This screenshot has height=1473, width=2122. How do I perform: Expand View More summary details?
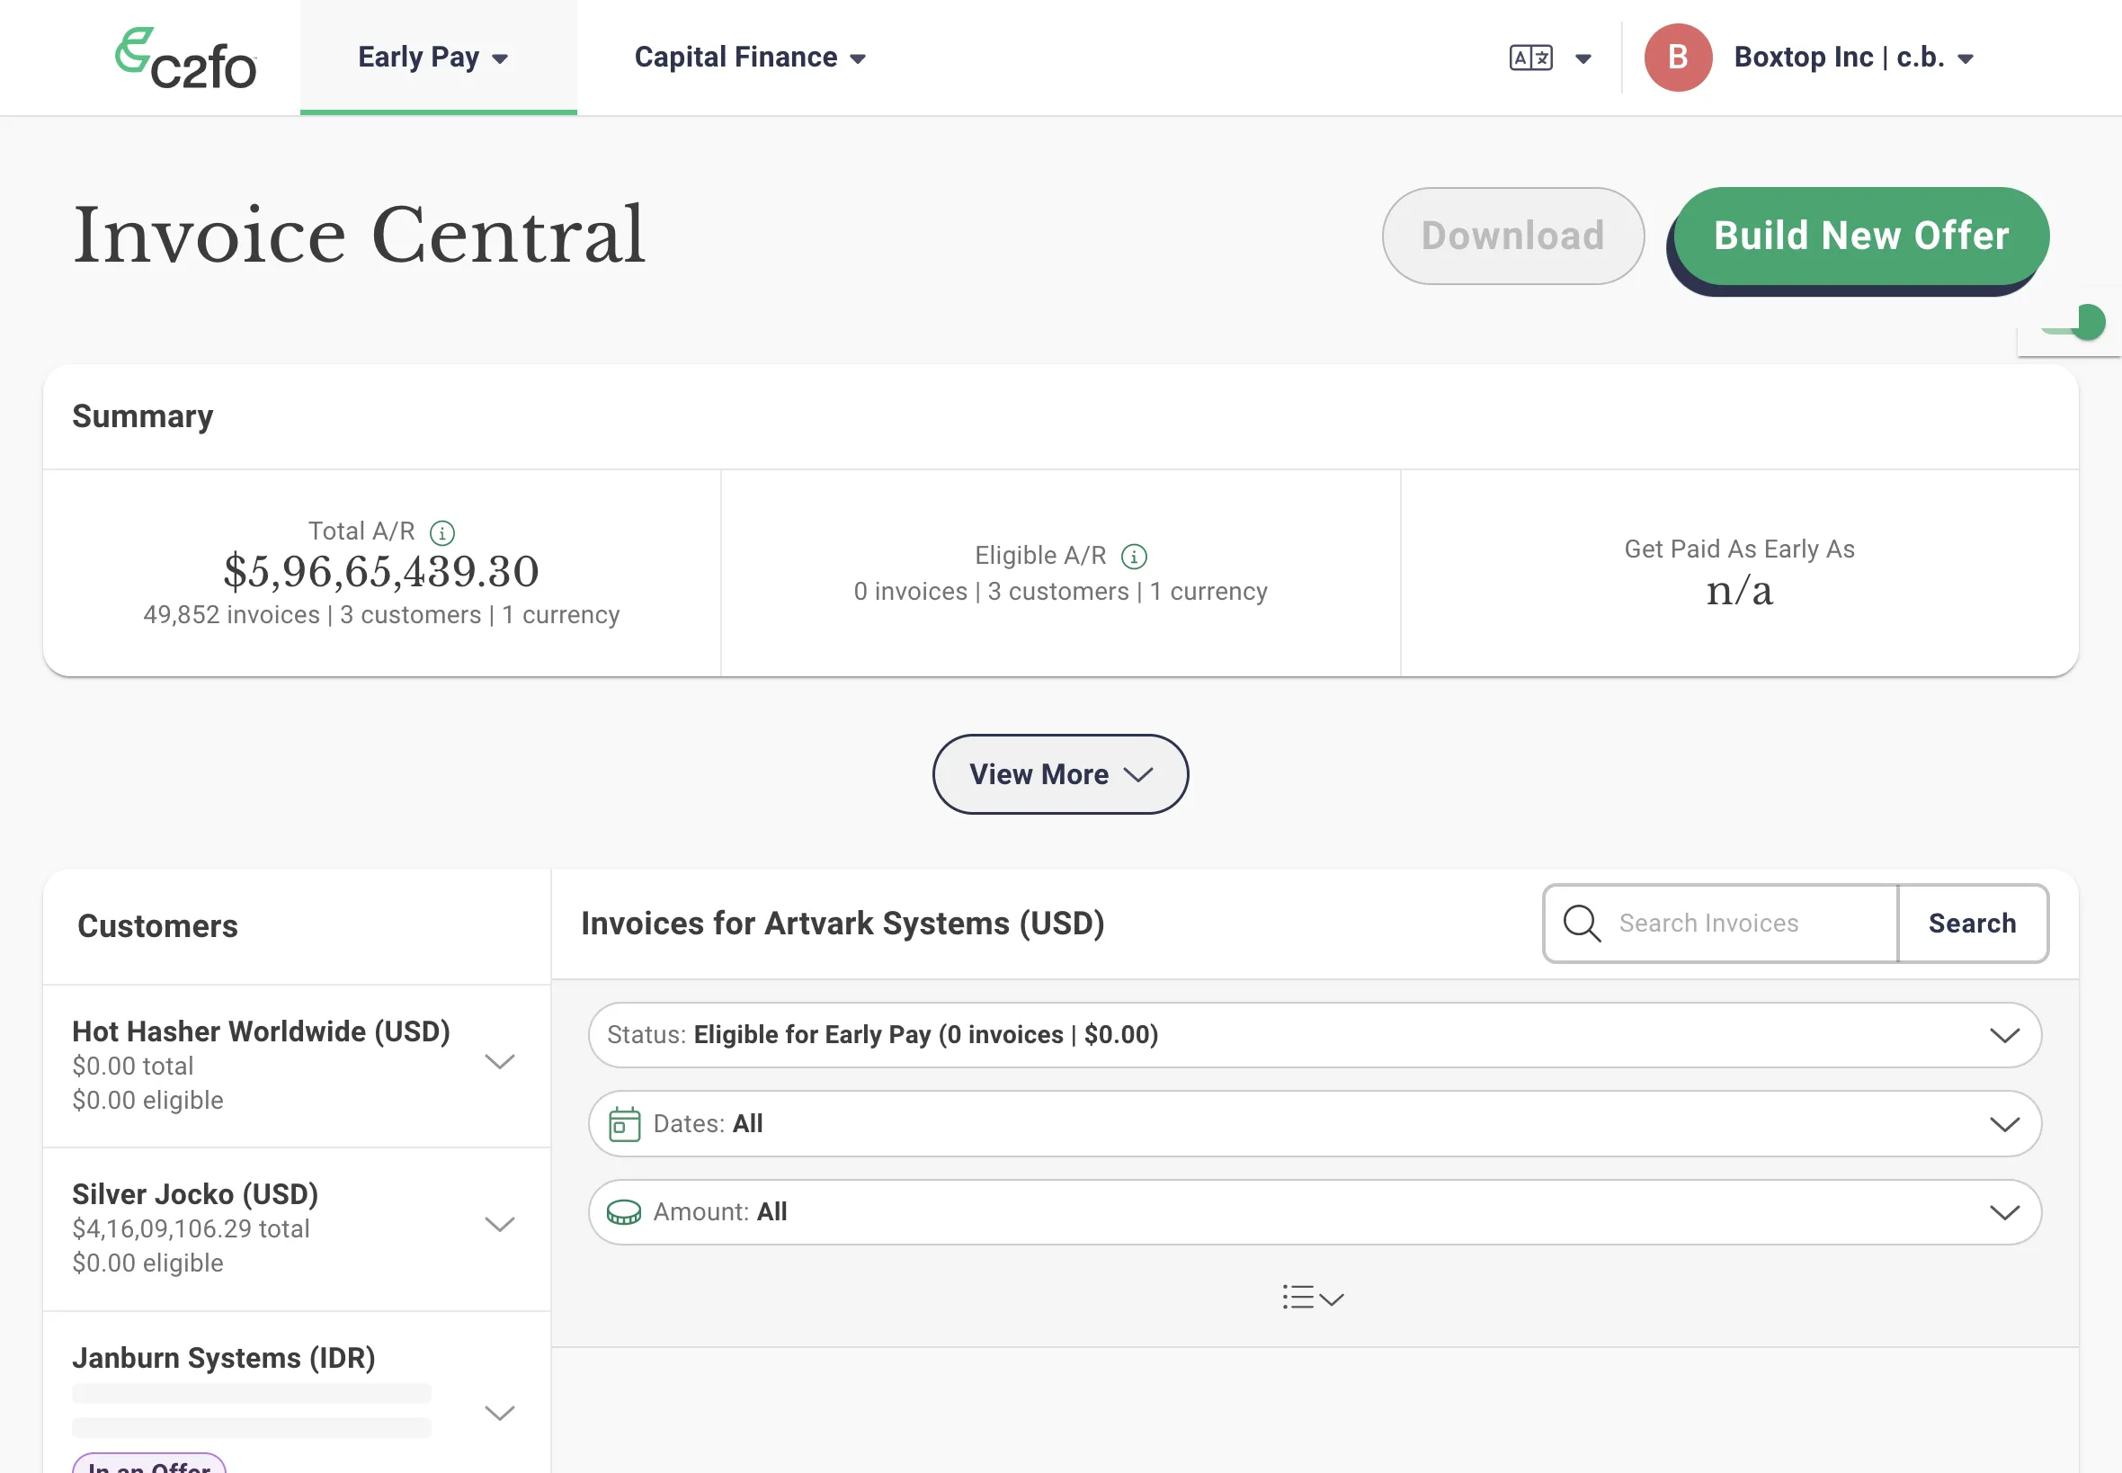[1060, 773]
